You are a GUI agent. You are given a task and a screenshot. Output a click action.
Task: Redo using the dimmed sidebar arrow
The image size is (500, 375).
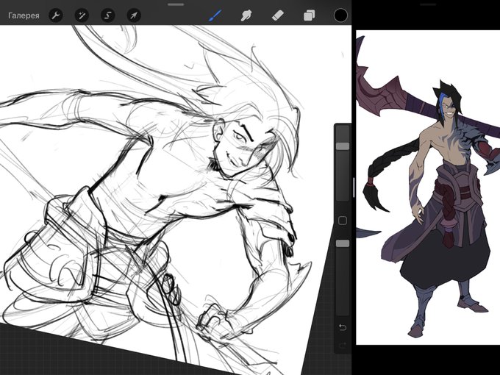tap(343, 346)
